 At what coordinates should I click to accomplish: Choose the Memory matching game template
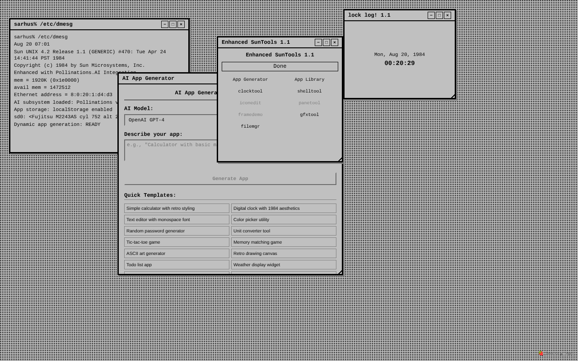click(284, 242)
